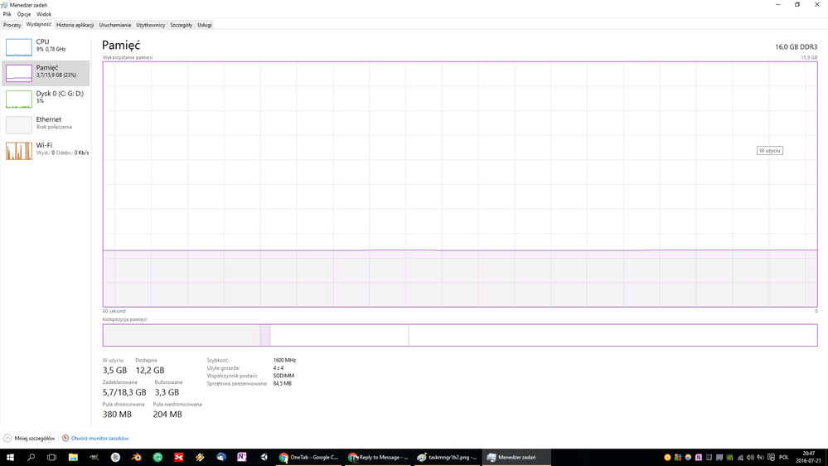Open the Plik menu

point(7,14)
